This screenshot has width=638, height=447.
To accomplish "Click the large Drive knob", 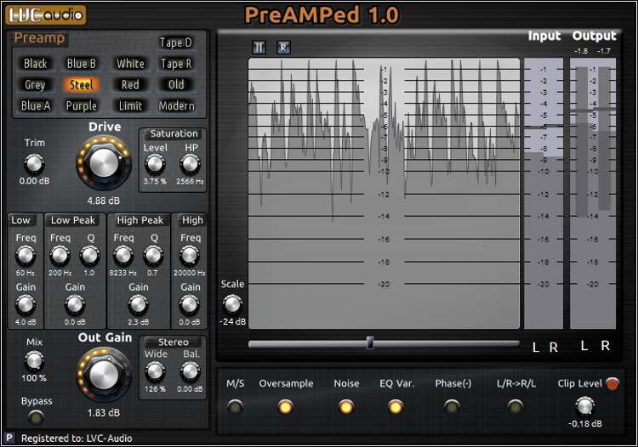I will (104, 163).
